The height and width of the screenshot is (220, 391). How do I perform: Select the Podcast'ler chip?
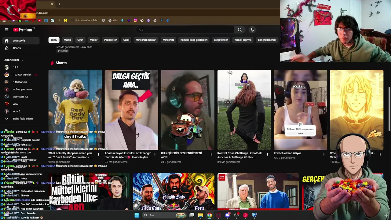(x=110, y=40)
